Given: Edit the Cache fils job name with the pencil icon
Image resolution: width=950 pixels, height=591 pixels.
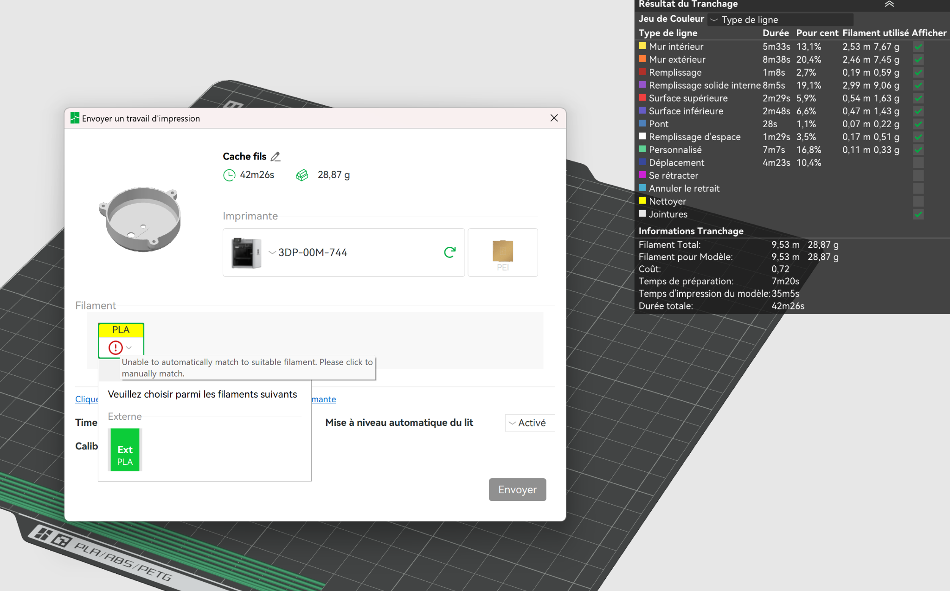Looking at the screenshot, I should pyautogui.click(x=276, y=157).
